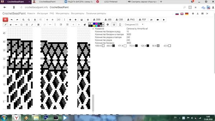Open the paint palette editor
This screenshot has height=121, width=215.
[85, 25]
